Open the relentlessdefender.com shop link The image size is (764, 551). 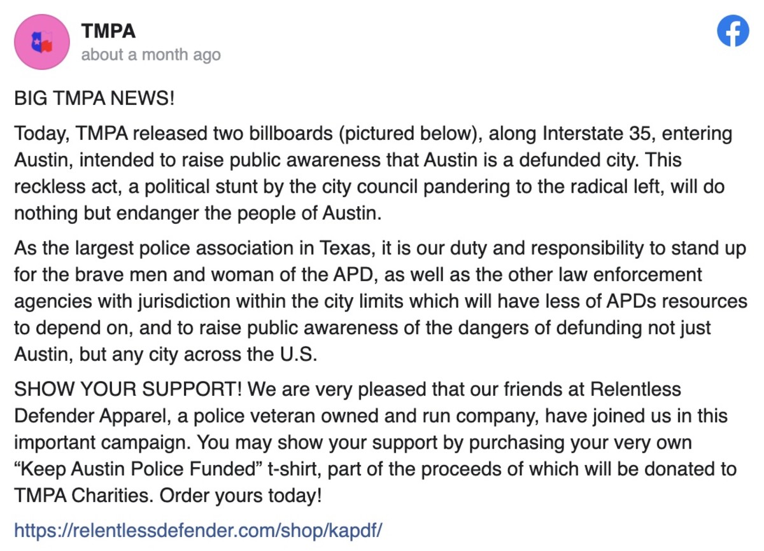click(x=198, y=529)
